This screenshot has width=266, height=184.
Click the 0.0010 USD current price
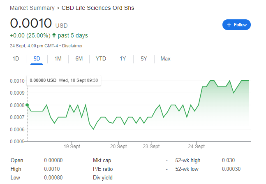click(39, 23)
